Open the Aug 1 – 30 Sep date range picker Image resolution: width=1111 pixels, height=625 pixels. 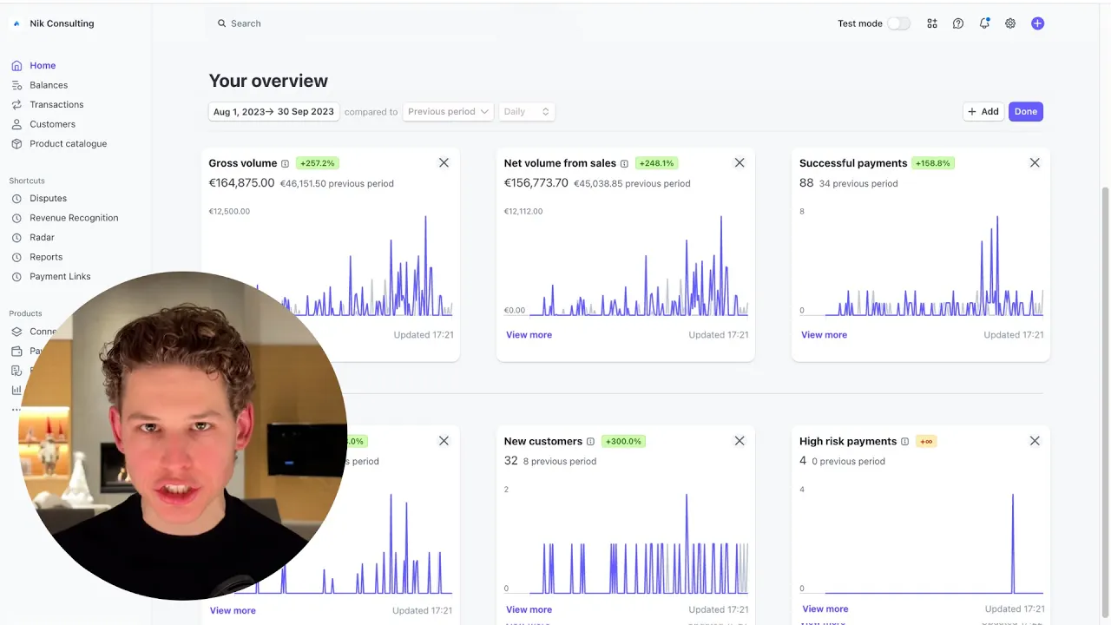coord(273,111)
